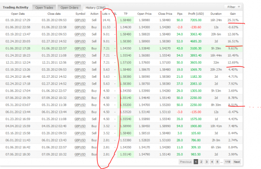Click lots value 14.41
This screenshot has width=261, height=169.
click(x=106, y=20)
